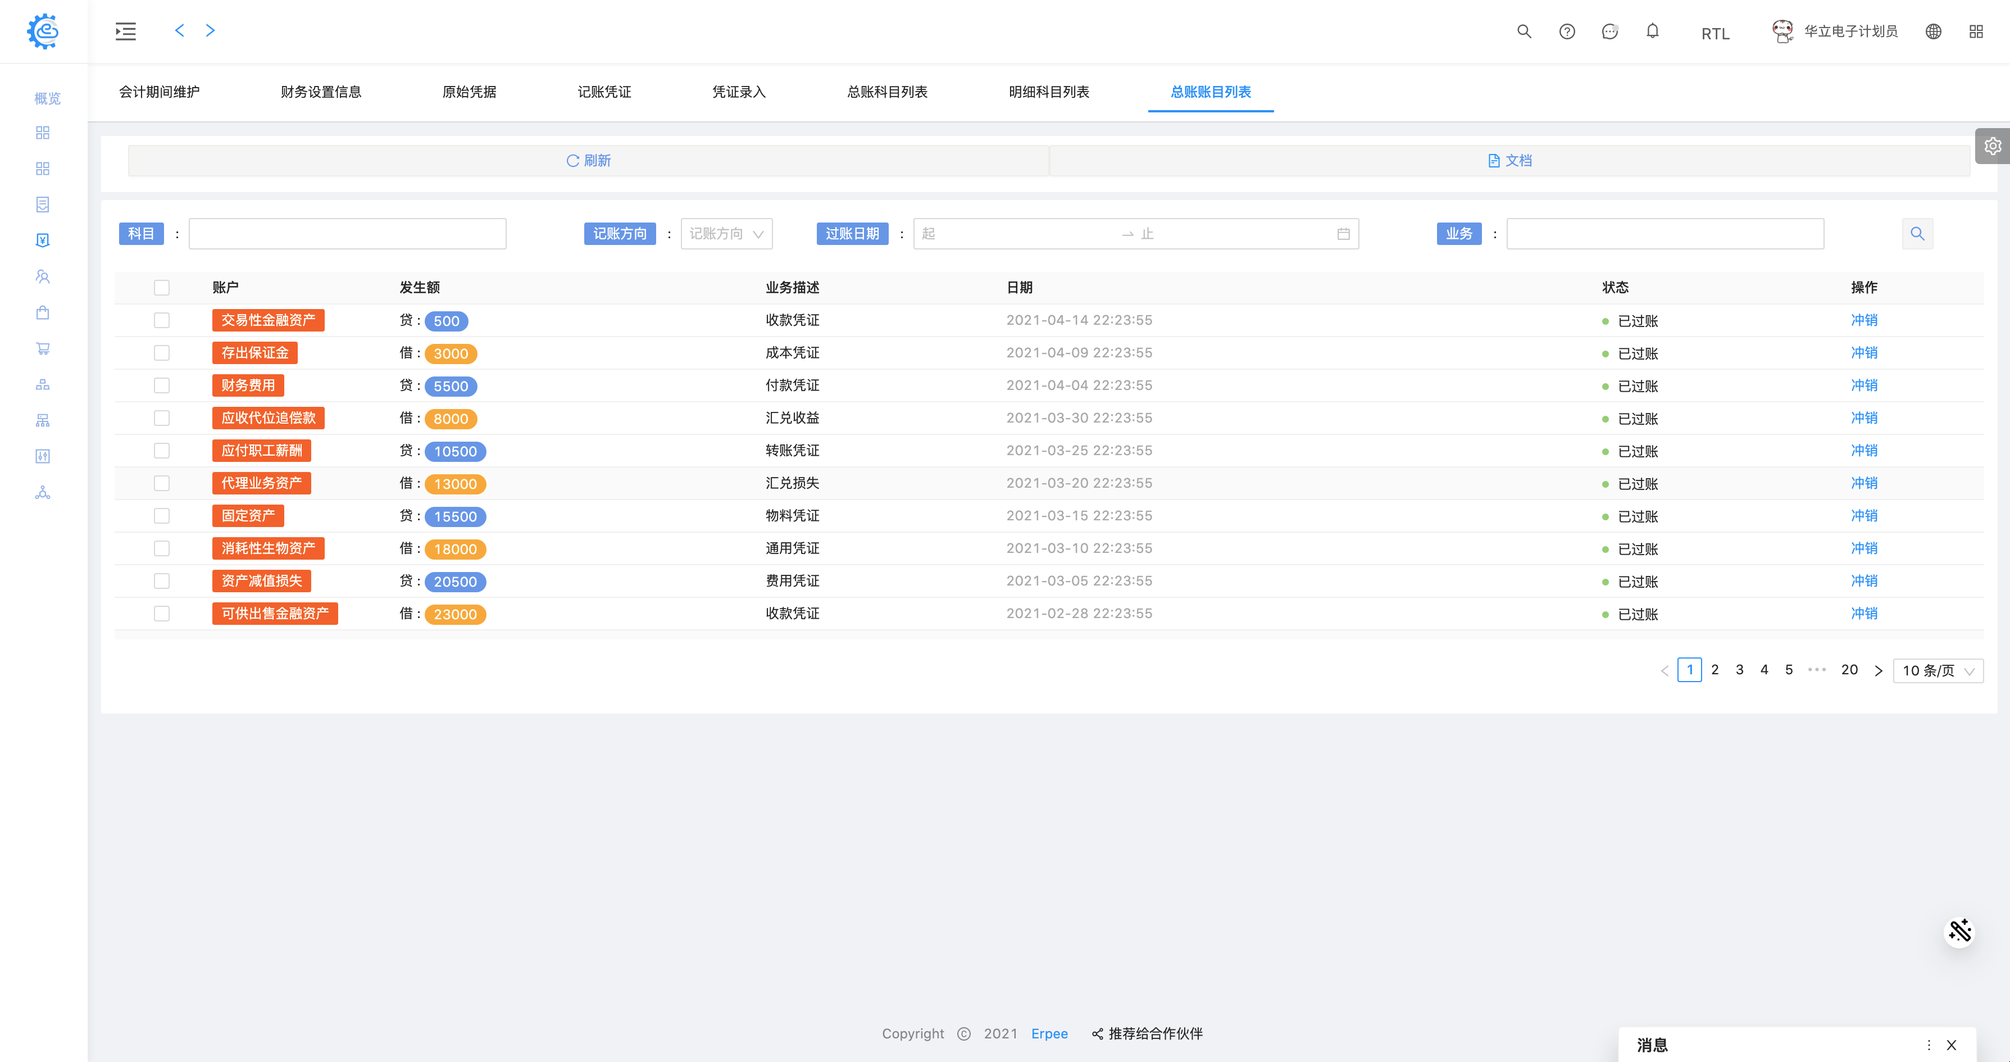Screen dimensions: 2010x1062
Task: Toggle the sidebar collapse menu icon
Action: [126, 31]
